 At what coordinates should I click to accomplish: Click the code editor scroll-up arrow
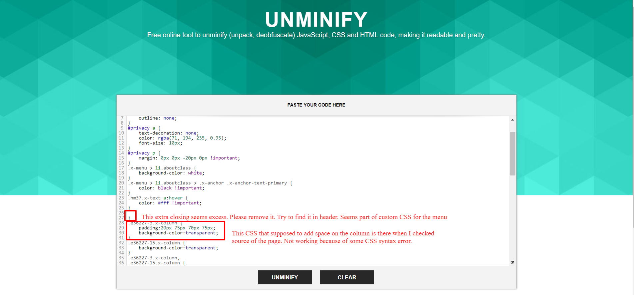pos(512,120)
